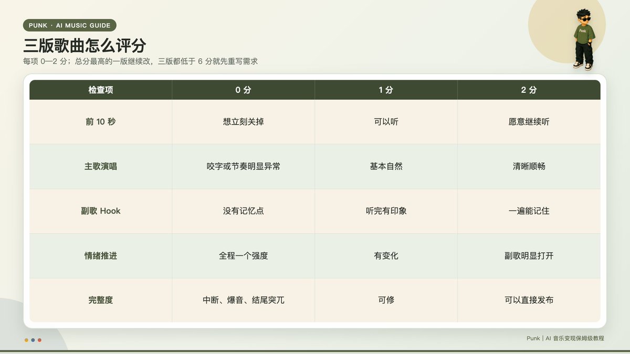Click the cell 副歌明显打开

(x=529, y=255)
